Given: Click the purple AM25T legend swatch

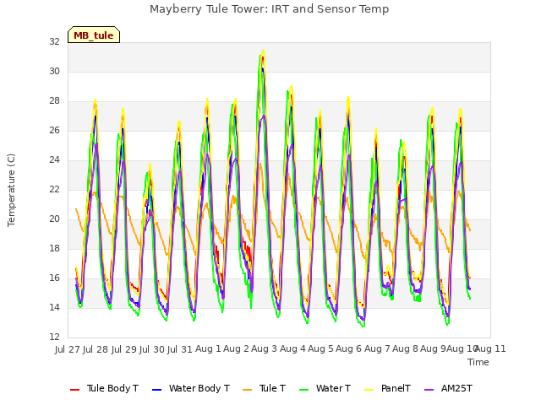Looking at the screenshot, I should 429,390.
